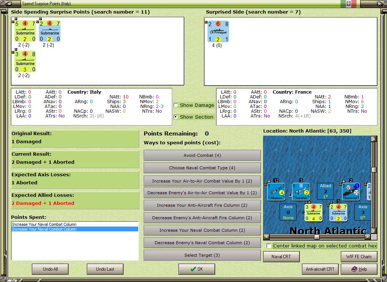
Task: Open the Anti-aircraft CRT chart
Action: 320,269
